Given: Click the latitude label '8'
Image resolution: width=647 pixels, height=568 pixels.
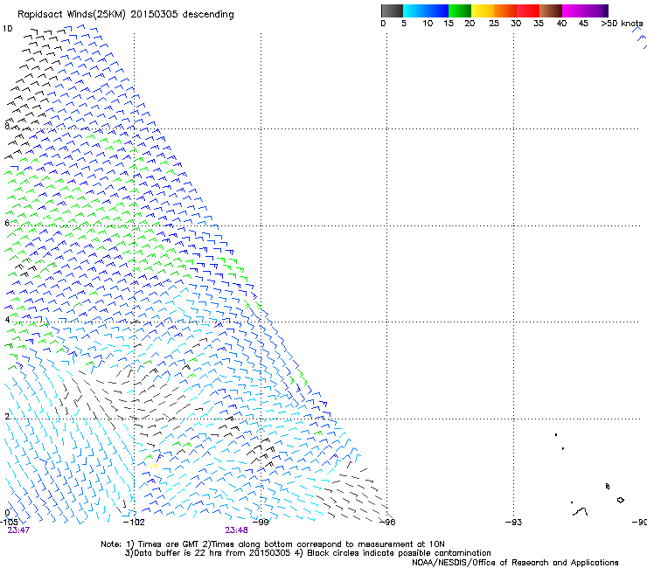Looking at the screenshot, I should click(x=7, y=126).
